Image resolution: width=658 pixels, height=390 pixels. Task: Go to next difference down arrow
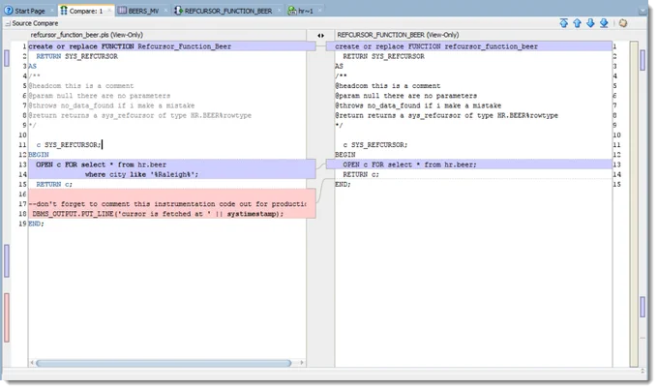[x=590, y=23]
